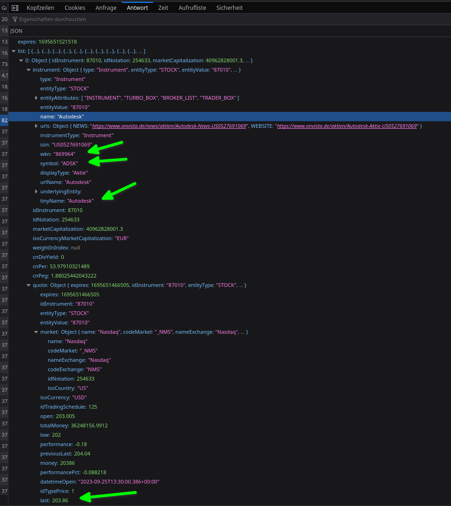Expand the entityAttributes array

pyautogui.click(x=36, y=98)
